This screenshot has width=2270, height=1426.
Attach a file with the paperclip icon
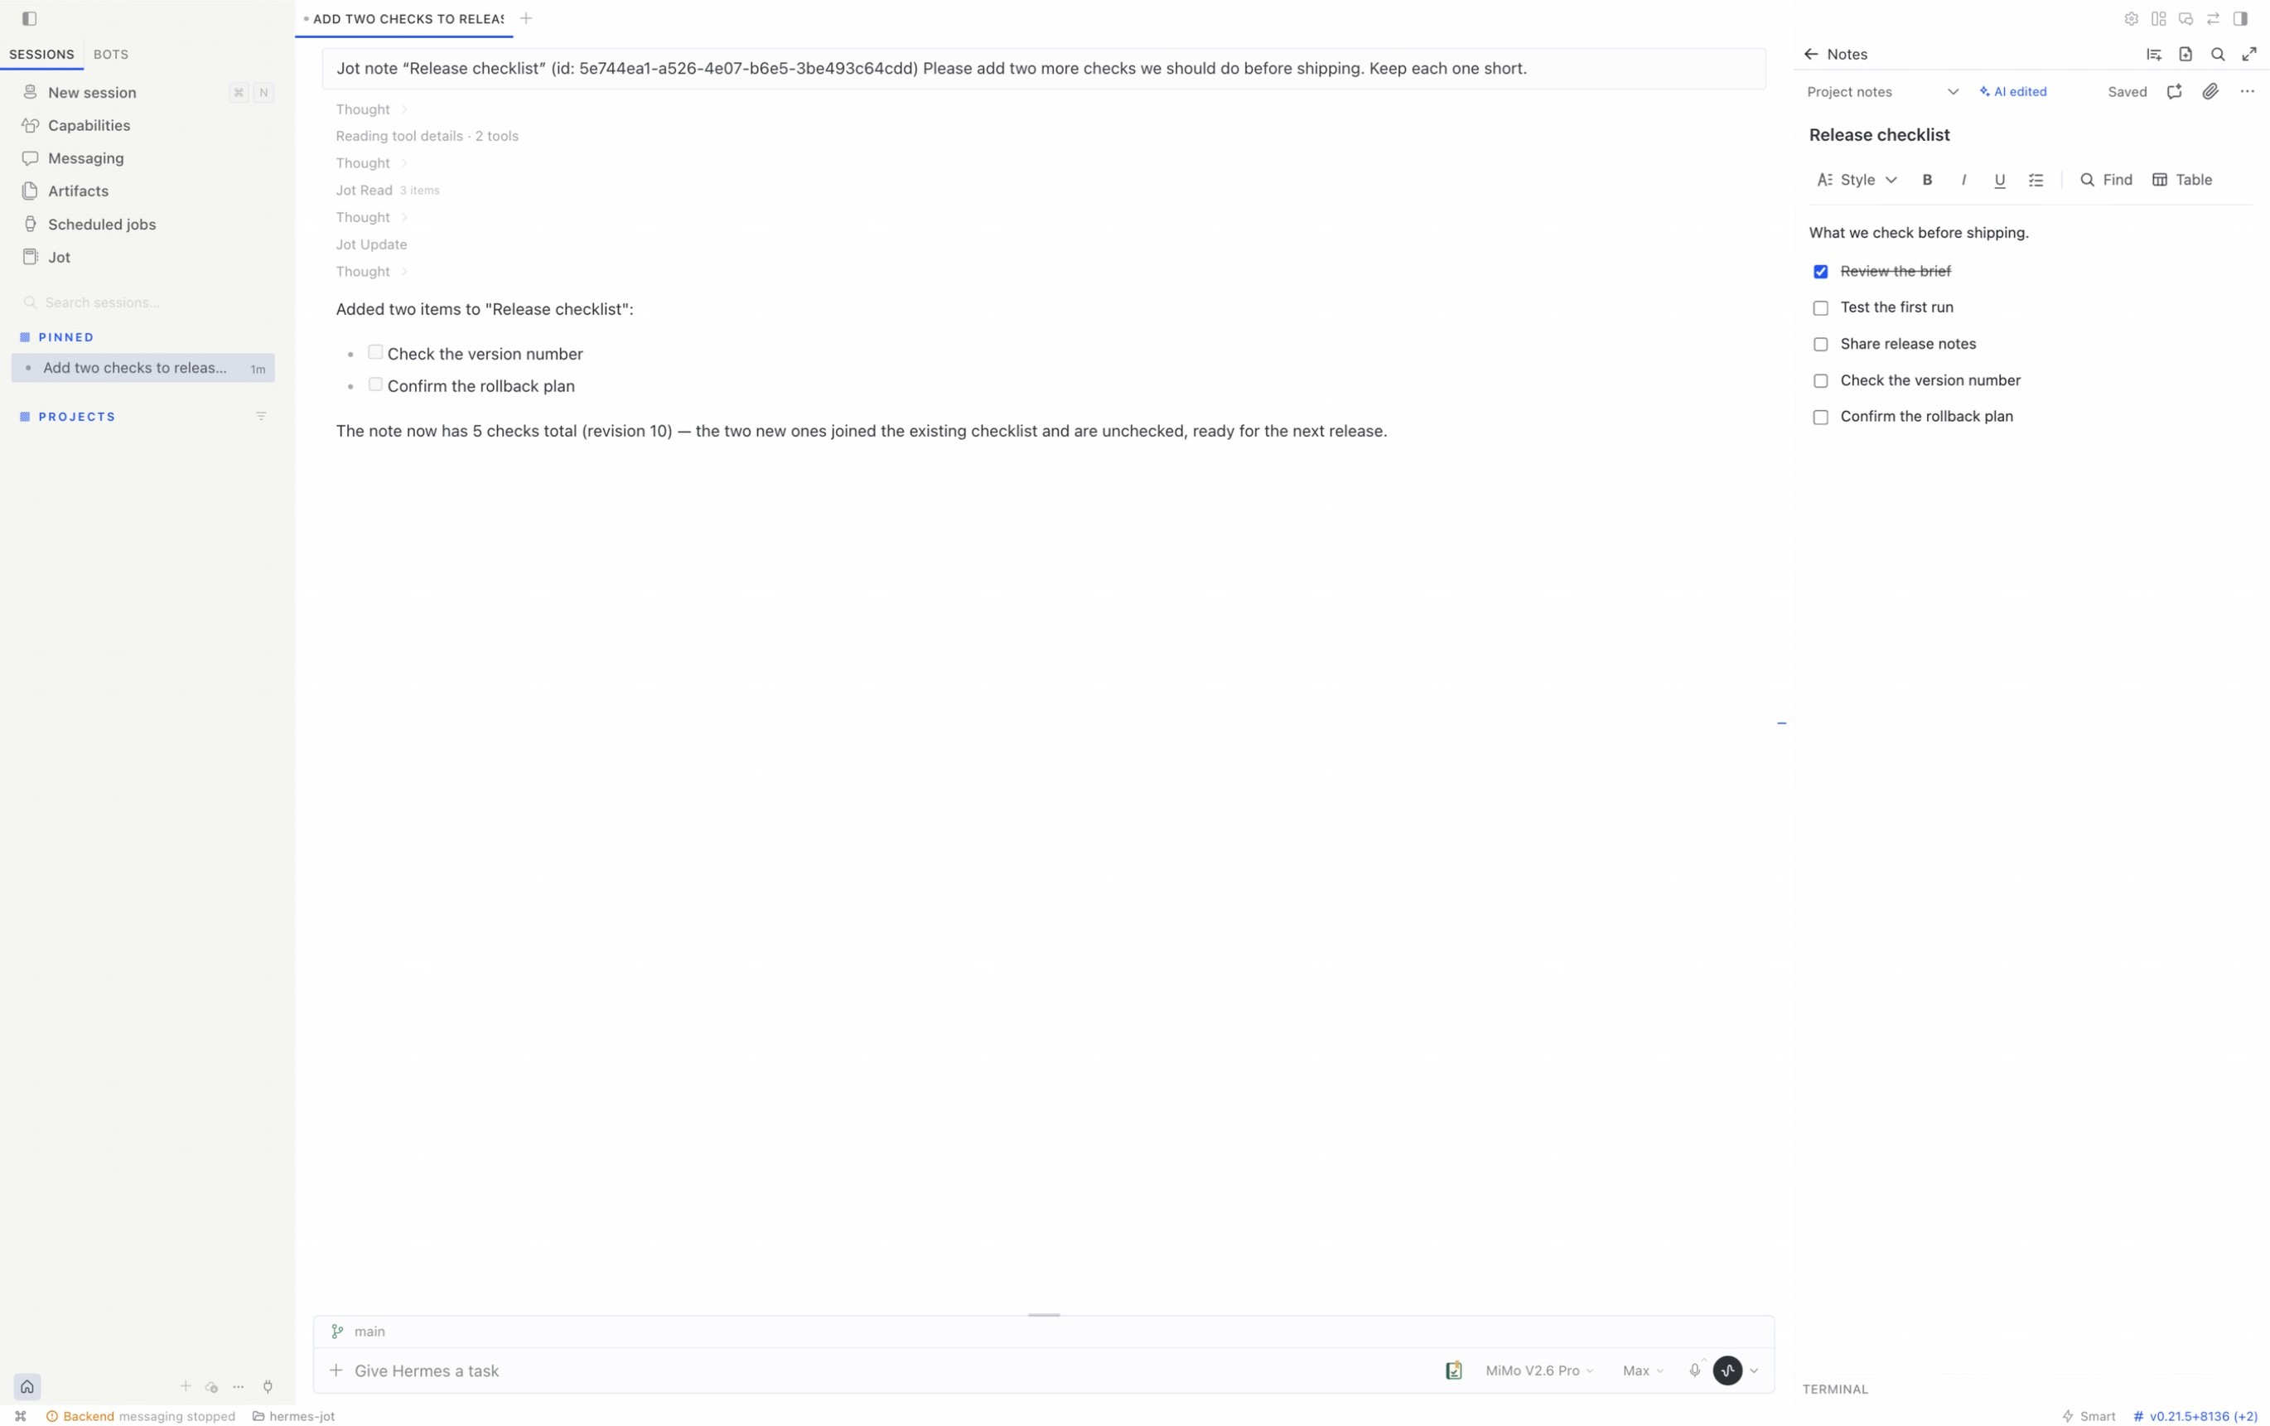[x=2210, y=91]
